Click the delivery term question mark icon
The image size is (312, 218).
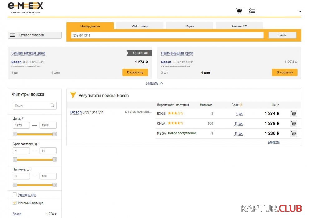(x=241, y=105)
